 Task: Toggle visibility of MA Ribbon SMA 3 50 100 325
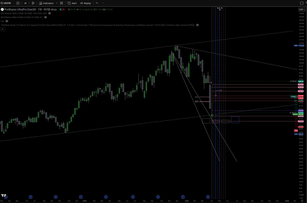click(49, 13)
